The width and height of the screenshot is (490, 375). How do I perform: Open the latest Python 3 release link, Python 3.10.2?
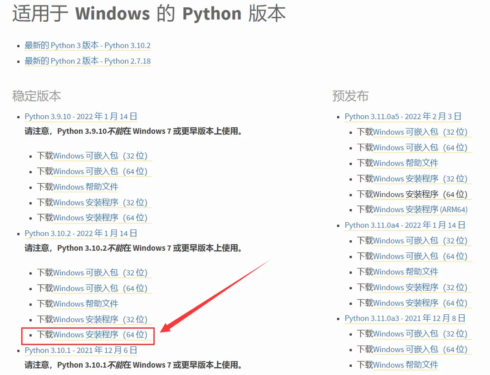click(88, 45)
